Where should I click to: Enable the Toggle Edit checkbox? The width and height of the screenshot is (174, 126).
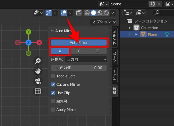(x=53, y=76)
